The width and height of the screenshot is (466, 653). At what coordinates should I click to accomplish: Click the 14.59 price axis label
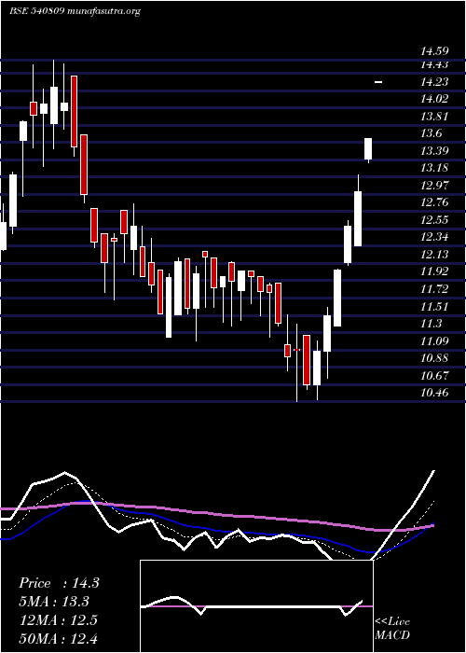pyautogui.click(x=434, y=52)
